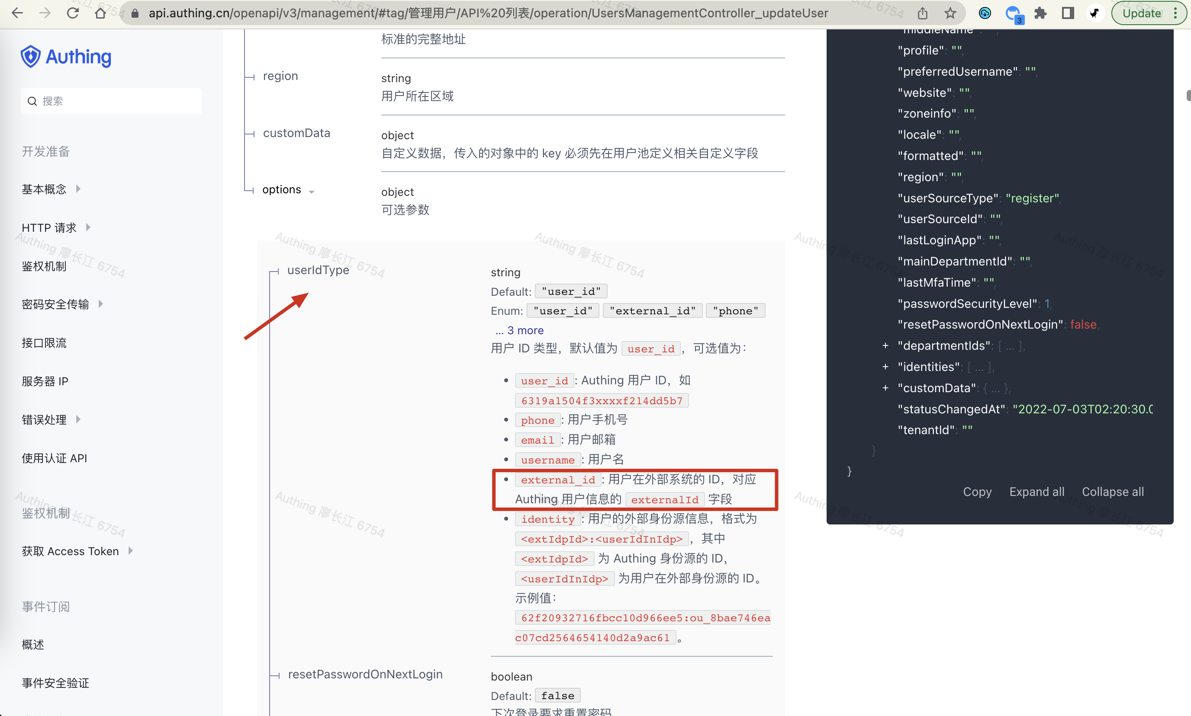Click the browser home icon

point(100,13)
